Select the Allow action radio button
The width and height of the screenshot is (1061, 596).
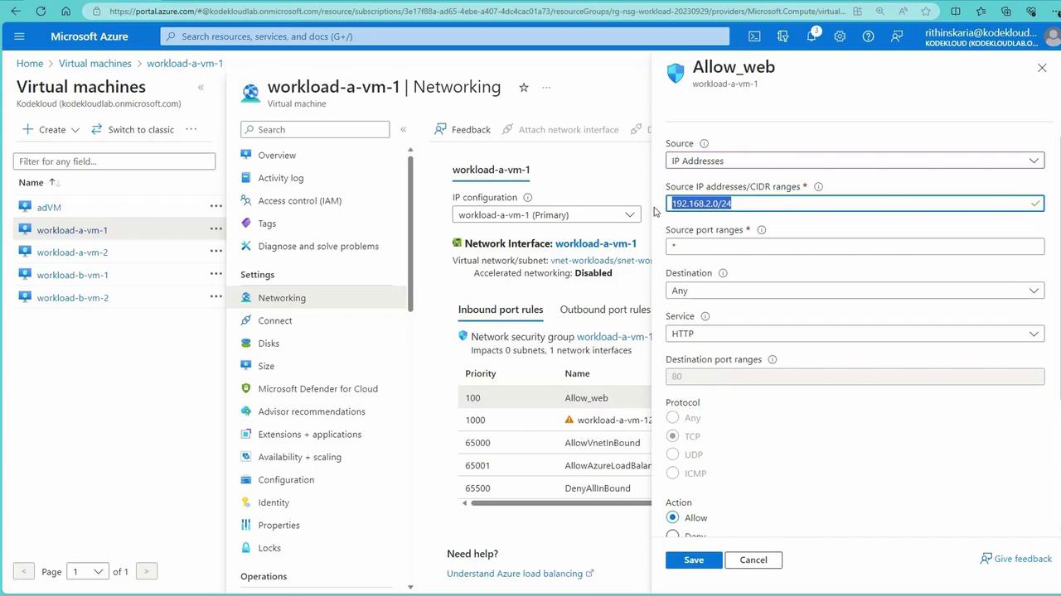pyautogui.click(x=672, y=517)
